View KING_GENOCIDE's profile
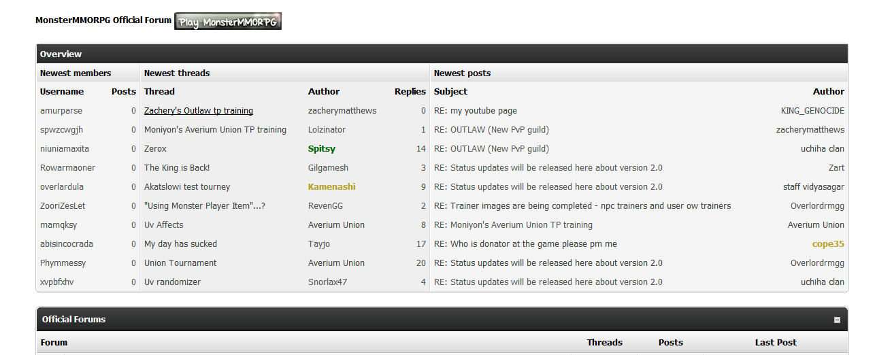This screenshot has width=877, height=355. click(x=812, y=111)
